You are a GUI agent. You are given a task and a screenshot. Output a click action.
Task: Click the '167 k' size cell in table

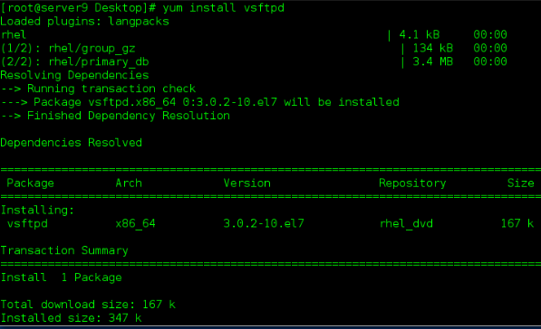517,223
